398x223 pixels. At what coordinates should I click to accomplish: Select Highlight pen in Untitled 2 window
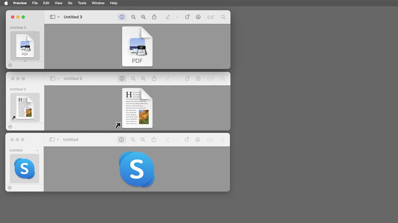pos(168,78)
